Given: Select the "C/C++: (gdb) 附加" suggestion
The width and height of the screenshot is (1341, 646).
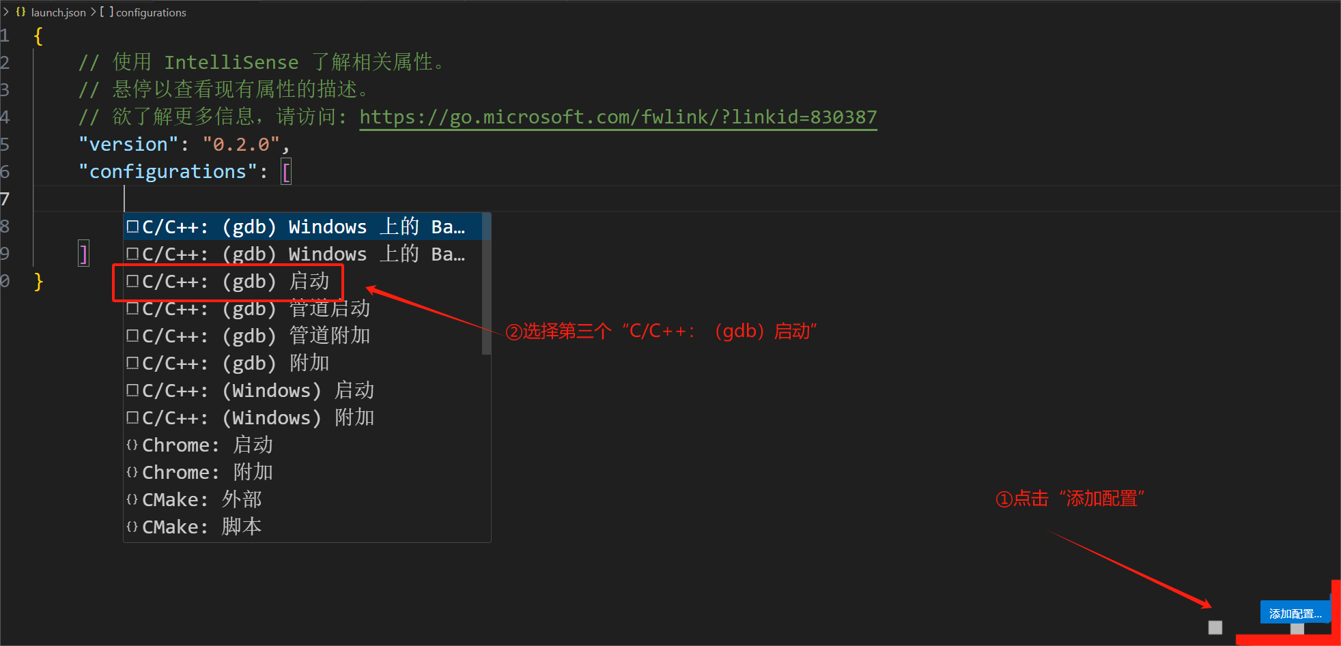Looking at the screenshot, I should [x=236, y=363].
